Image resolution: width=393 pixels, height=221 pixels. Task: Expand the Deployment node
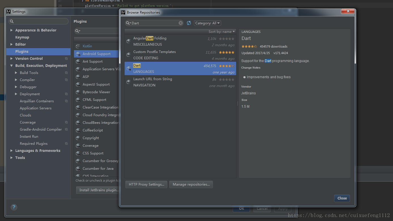pyautogui.click(x=16, y=94)
